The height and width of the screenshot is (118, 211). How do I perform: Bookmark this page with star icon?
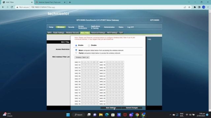189,7
